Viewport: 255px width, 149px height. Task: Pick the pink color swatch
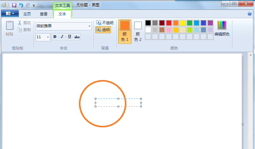coord(169,30)
